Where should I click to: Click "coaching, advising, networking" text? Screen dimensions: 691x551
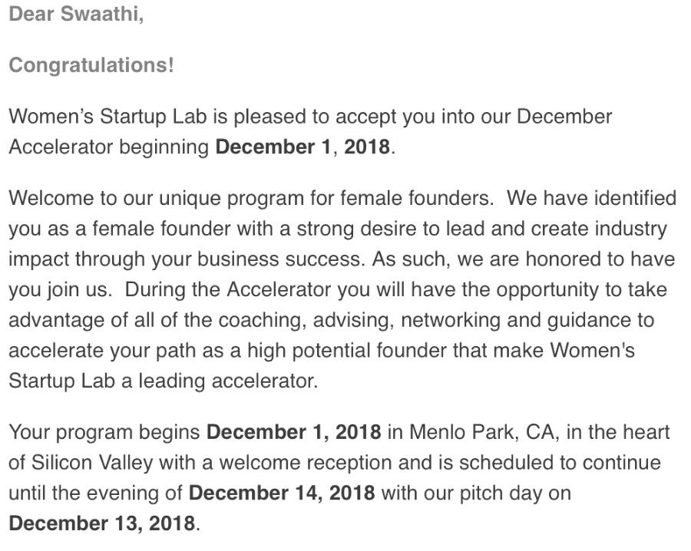coord(359,320)
